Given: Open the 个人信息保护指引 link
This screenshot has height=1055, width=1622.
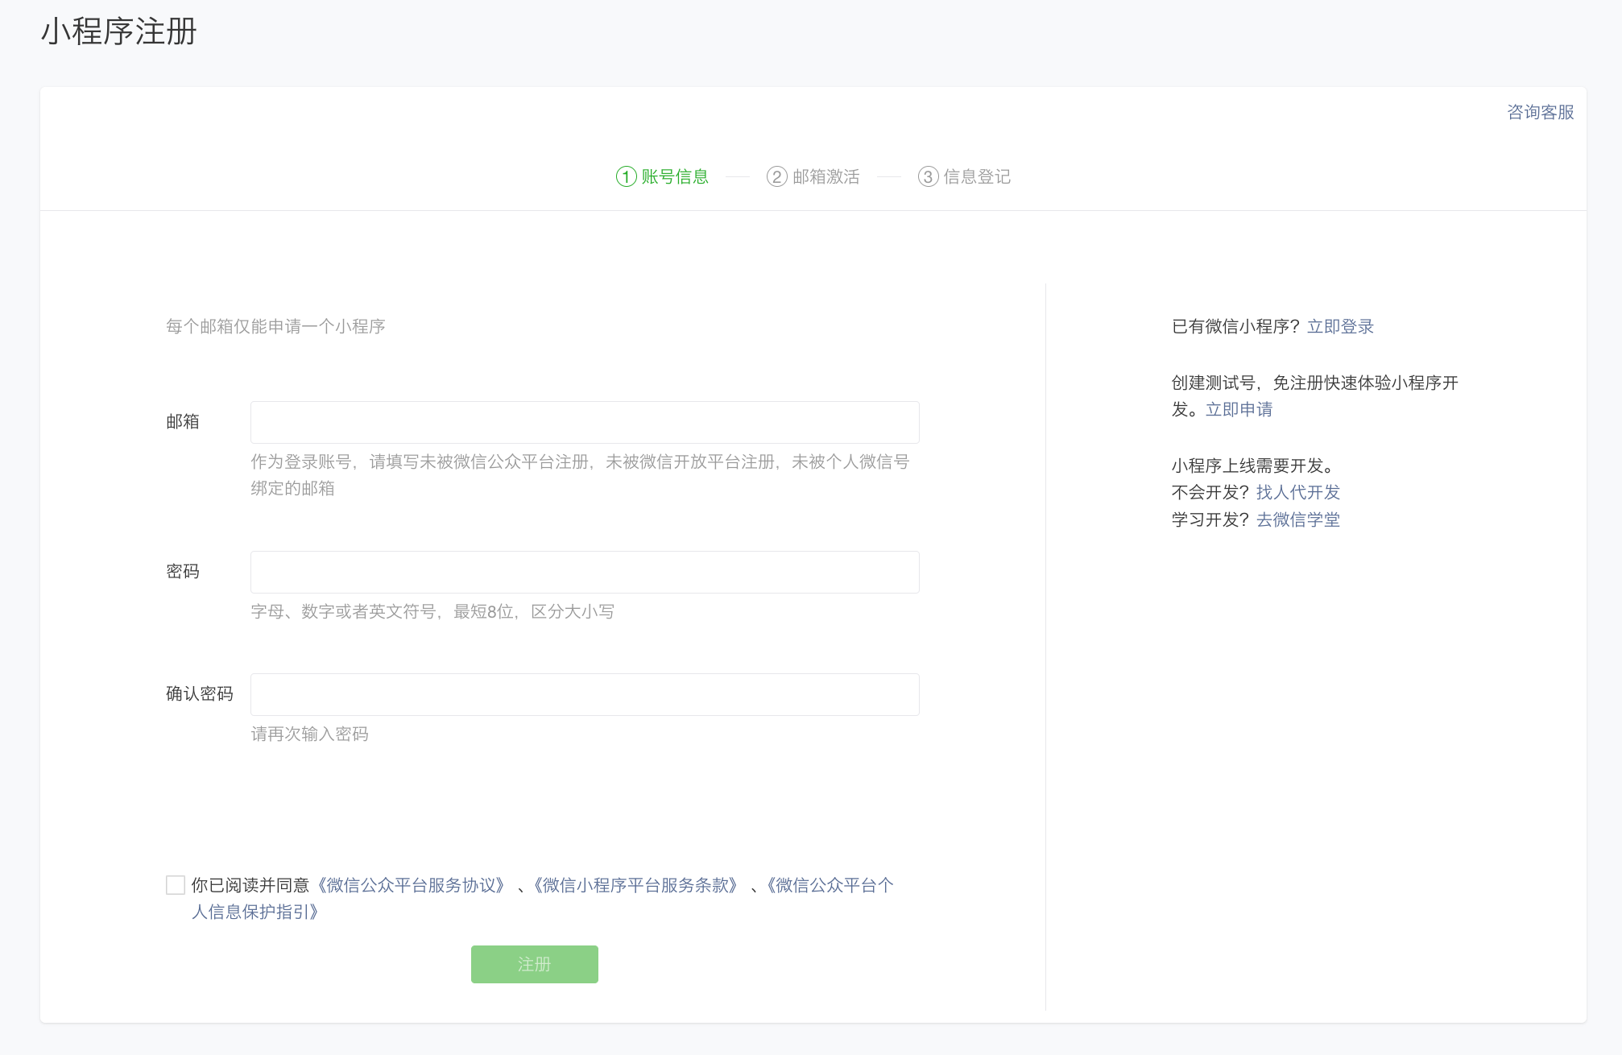Looking at the screenshot, I should click(256, 912).
